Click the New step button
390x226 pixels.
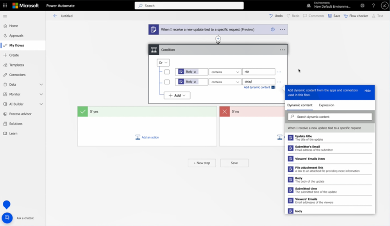(x=202, y=163)
